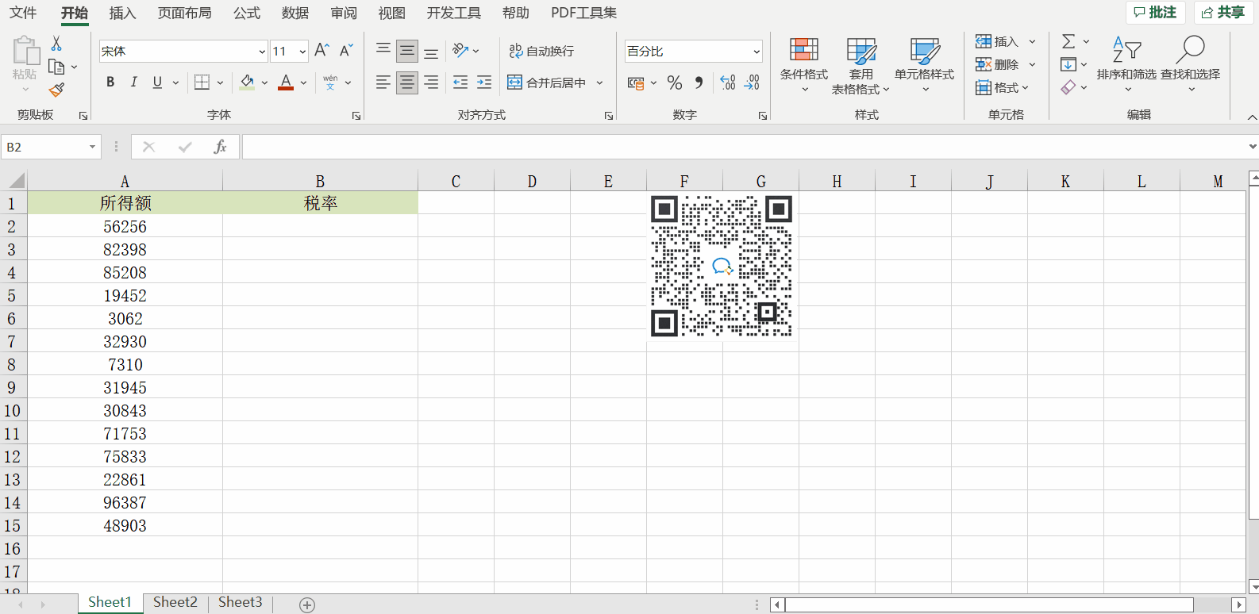The image size is (1259, 614).
Task: Click the increase indent icon
Action: pyautogui.click(x=484, y=82)
